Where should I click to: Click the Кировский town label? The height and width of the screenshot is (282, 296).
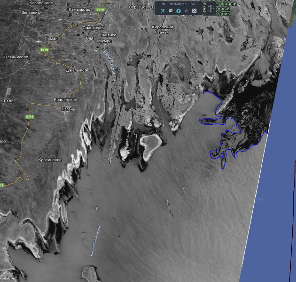pos(163,27)
